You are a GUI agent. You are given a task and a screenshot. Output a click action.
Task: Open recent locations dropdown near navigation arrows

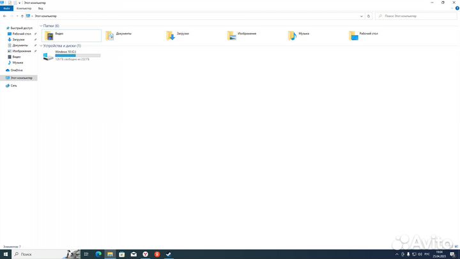click(17, 16)
